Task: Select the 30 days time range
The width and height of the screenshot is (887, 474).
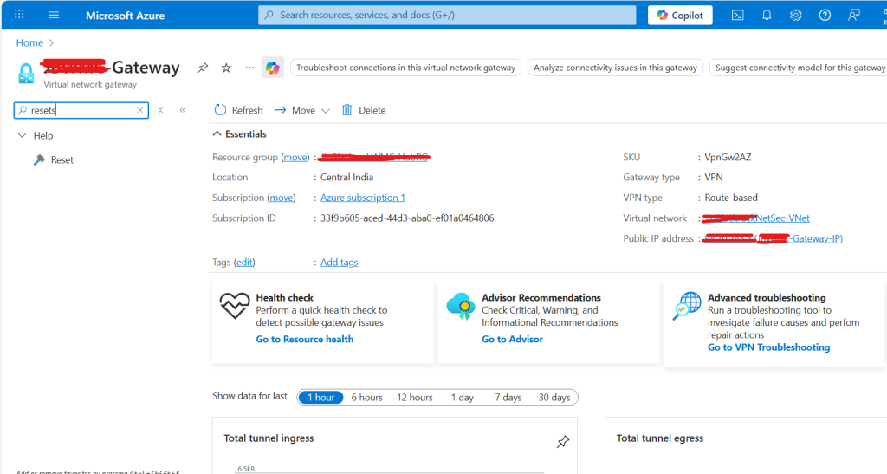Action: point(554,398)
